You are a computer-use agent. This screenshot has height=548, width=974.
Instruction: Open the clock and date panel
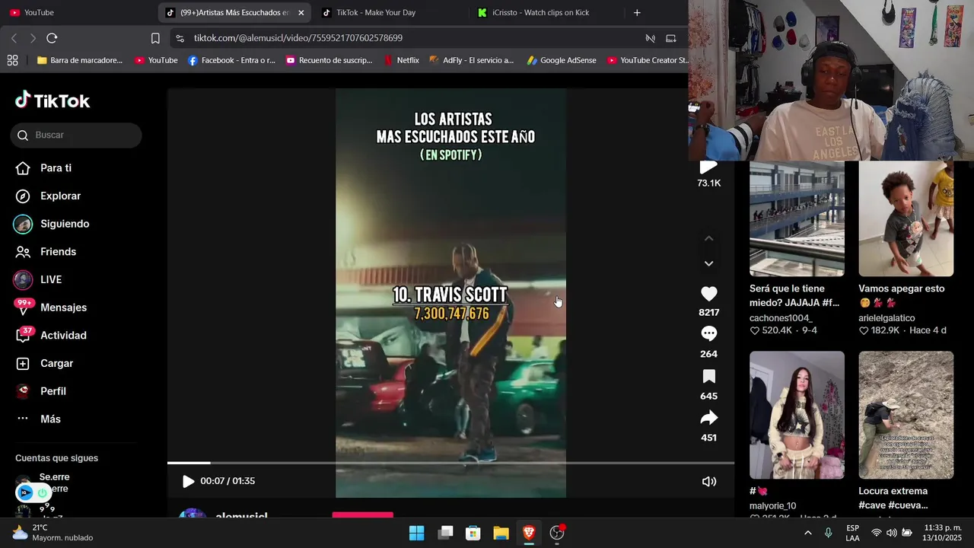click(x=942, y=533)
